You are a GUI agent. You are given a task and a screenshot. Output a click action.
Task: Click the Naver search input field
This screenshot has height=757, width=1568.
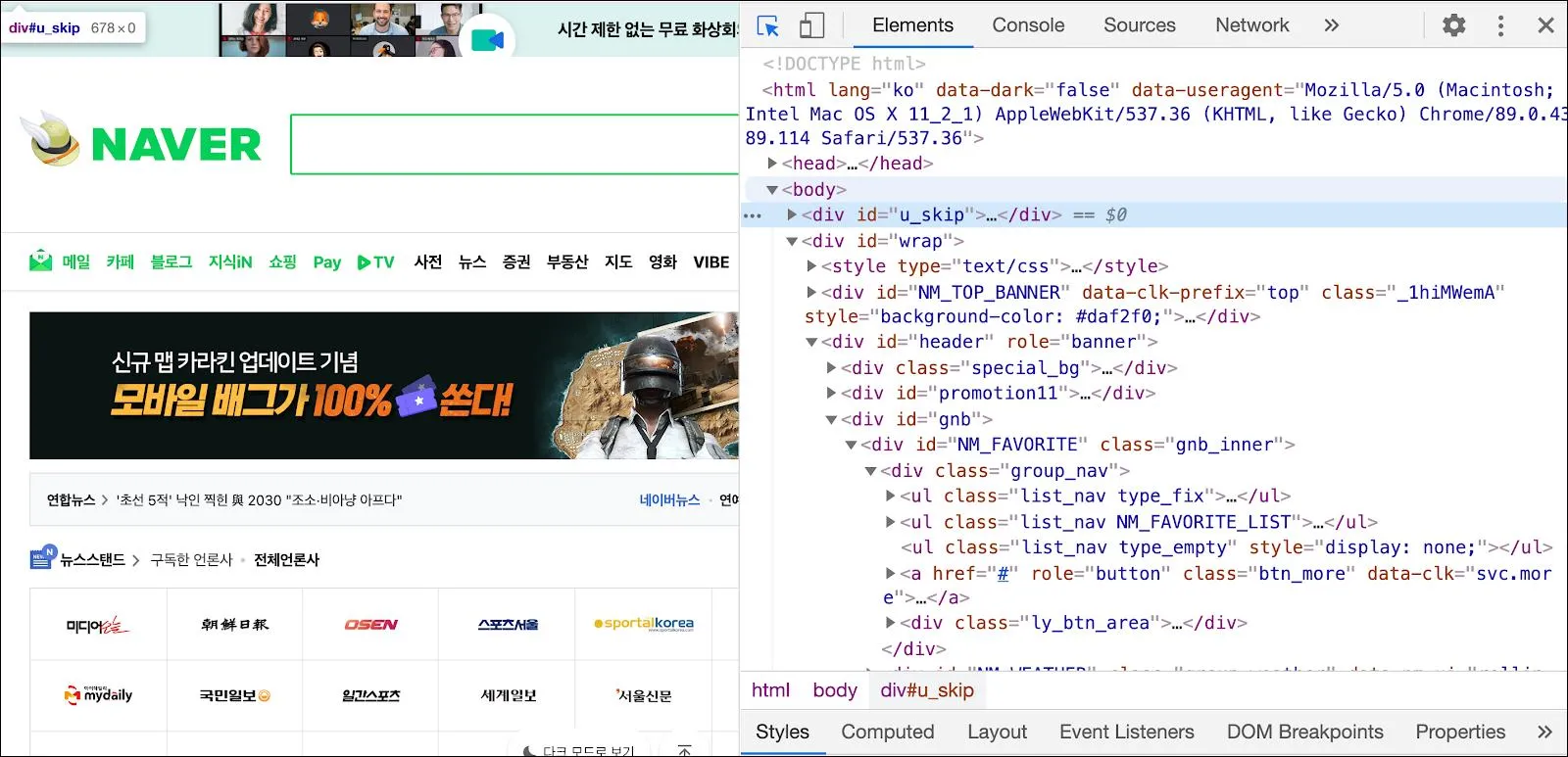(x=514, y=144)
